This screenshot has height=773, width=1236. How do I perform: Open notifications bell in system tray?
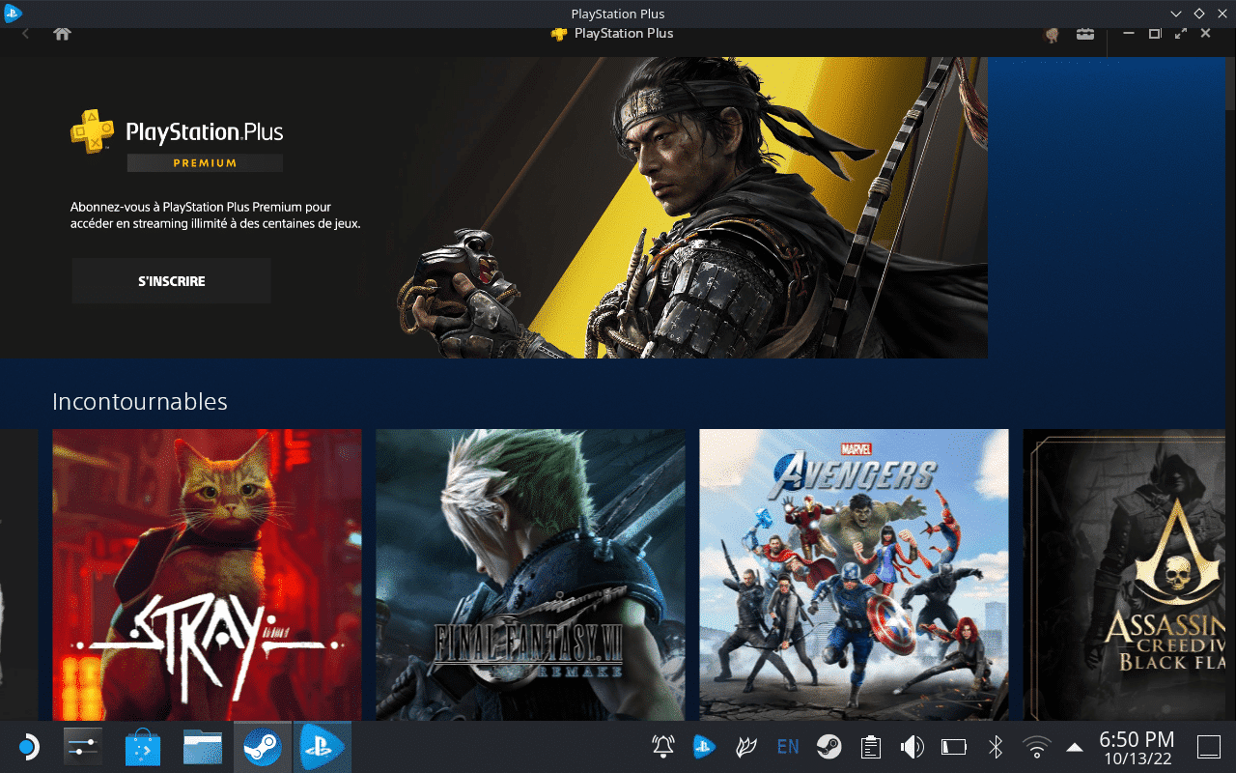coord(662,746)
